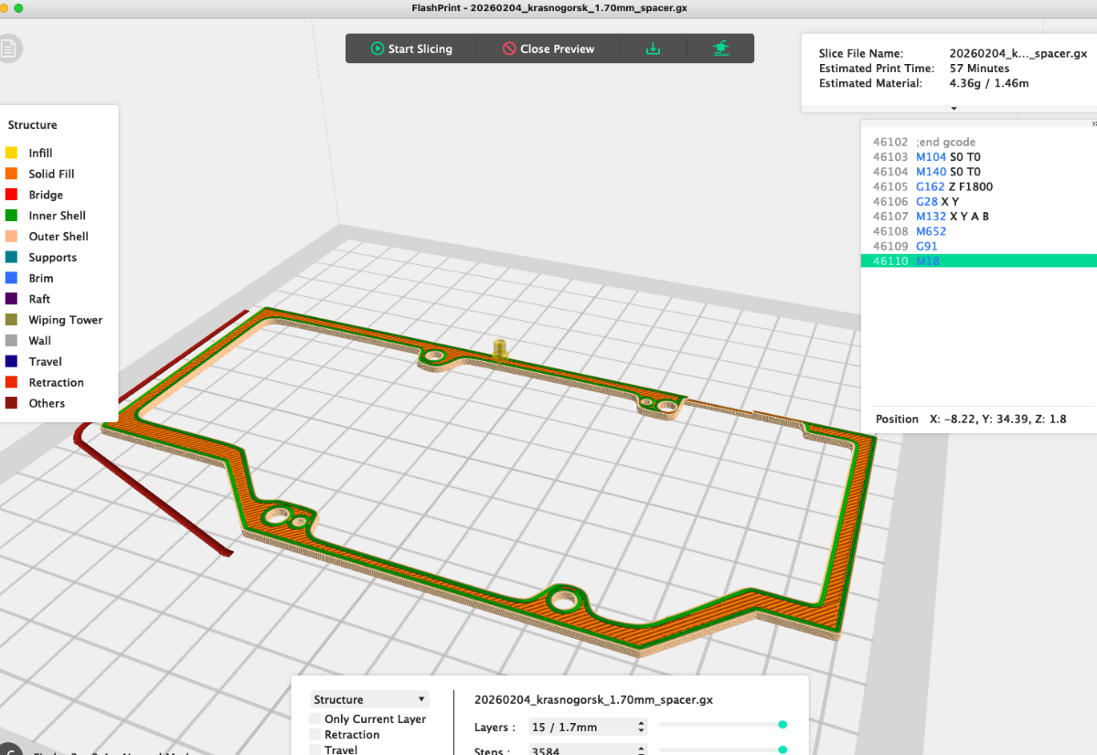This screenshot has width=1097, height=755.
Task: Click the prohibited icon beside Close Preview
Action: click(509, 49)
